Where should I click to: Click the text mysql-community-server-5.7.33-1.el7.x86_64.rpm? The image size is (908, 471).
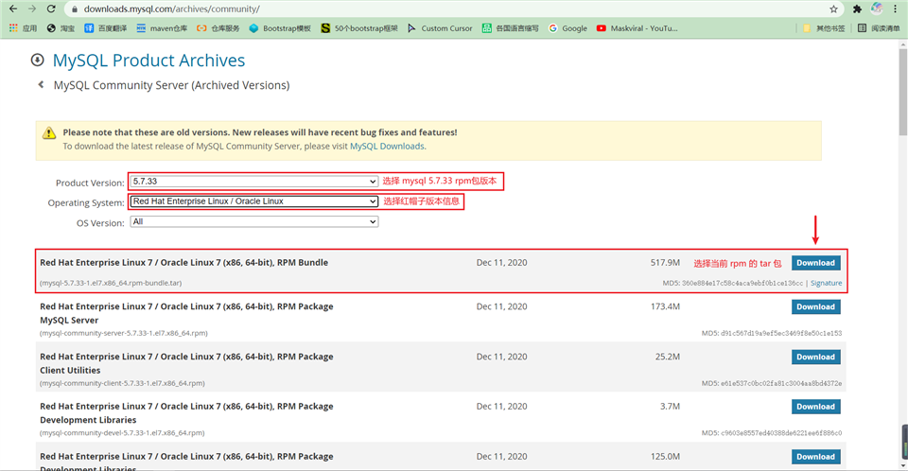tap(123, 333)
